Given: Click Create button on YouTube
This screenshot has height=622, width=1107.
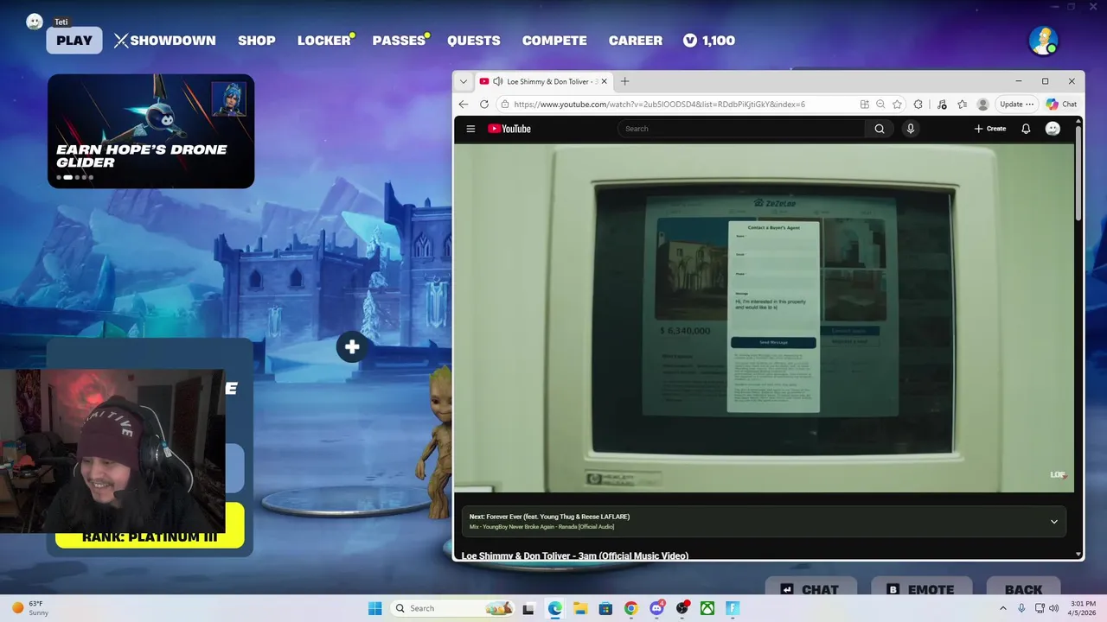Looking at the screenshot, I should (x=990, y=129).
